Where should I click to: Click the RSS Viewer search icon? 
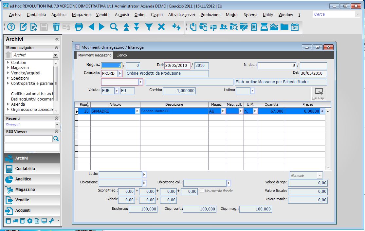coord(56,139)
